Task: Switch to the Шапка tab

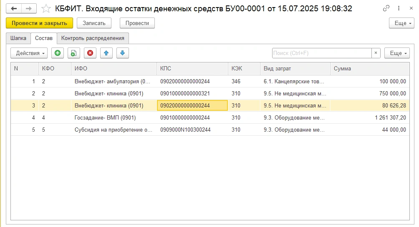Action: click(18, 38)
